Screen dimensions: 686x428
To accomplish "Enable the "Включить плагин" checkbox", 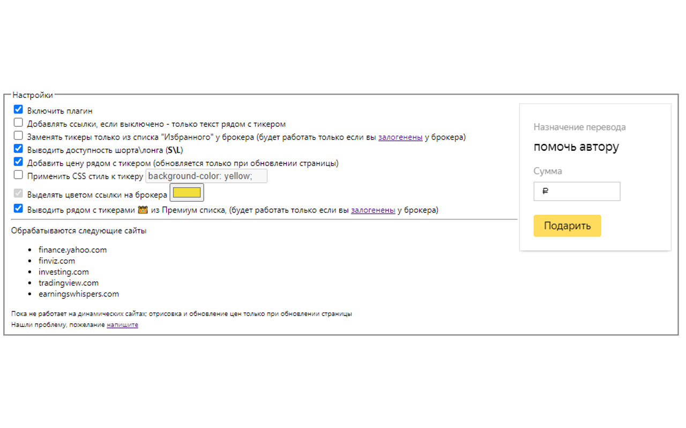I will point(18,109).
